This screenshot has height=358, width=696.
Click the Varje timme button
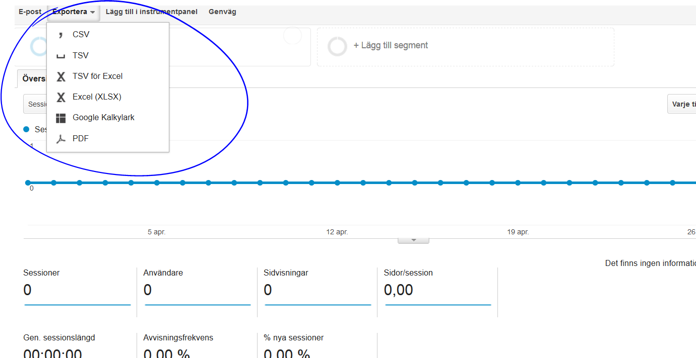coord(682,104)
